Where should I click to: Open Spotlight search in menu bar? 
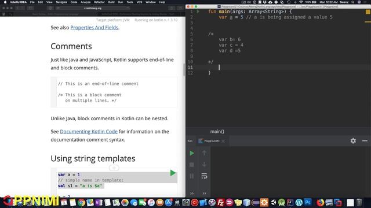point(353,2)
